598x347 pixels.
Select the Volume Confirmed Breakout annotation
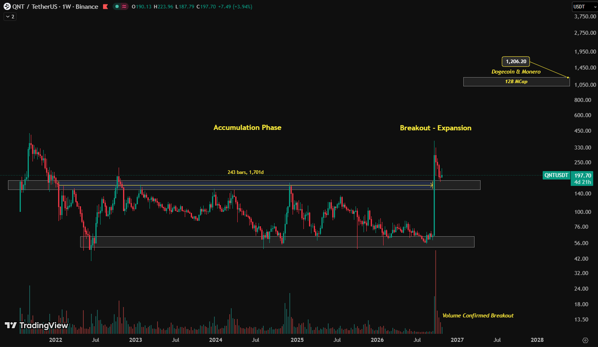point(478,316)
